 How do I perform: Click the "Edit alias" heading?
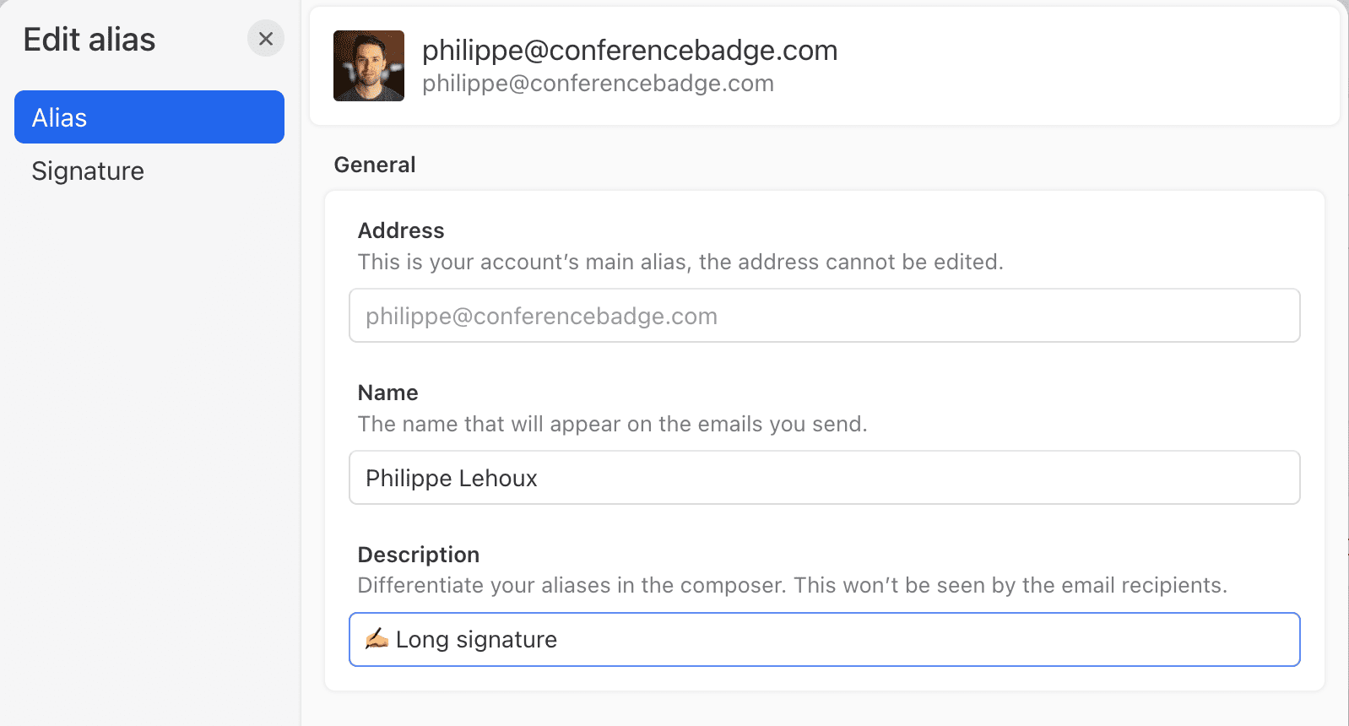(89, 40)
